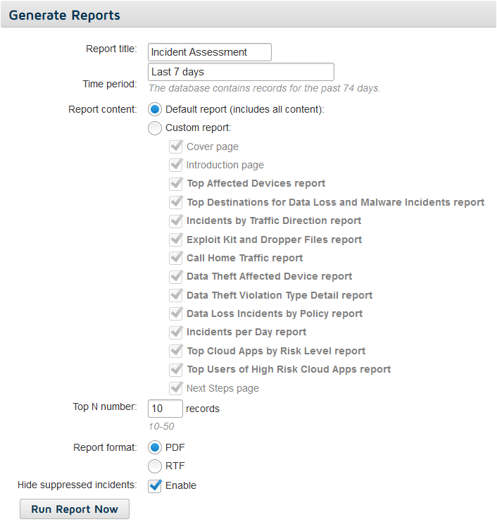Toggle Hide suppressed incidents Enable checkbox

(x=155, y=486)
